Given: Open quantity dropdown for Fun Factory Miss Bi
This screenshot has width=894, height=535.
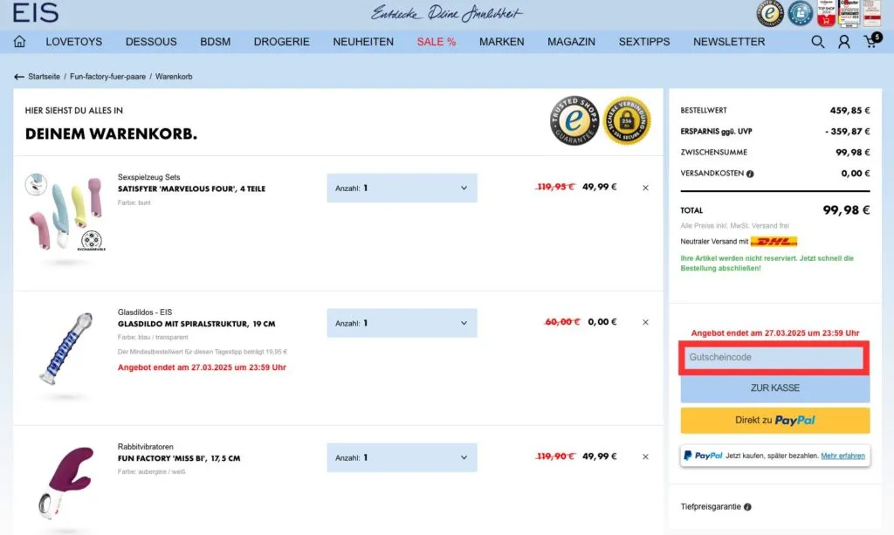Looking at the screenshot, I should tap(401, 456).
